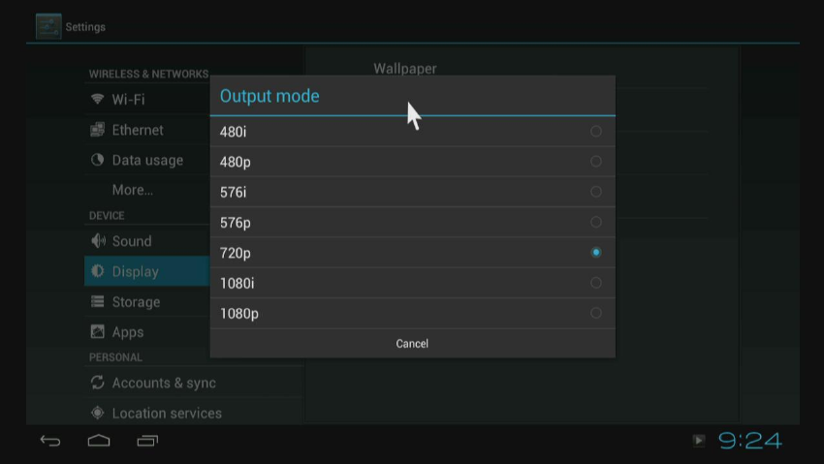Select the 480i radio button
Image resolution: width=824 pixels, height=464 pixels.
coord(595,131)
